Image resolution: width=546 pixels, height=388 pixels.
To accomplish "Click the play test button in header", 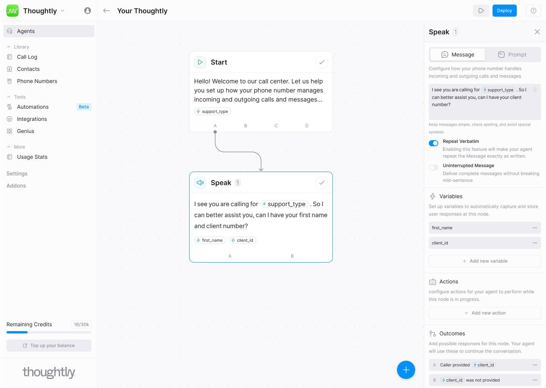I will point(481,11).
